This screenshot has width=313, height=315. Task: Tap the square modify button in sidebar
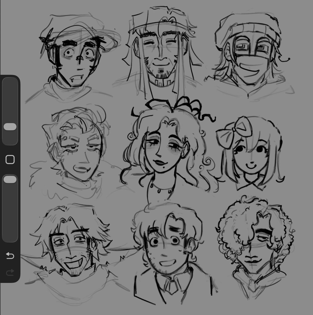click(10, 159)
